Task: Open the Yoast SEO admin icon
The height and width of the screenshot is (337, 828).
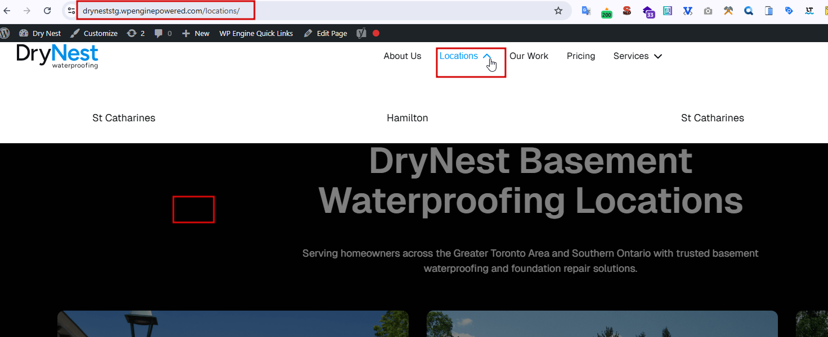Action: (x=361, y=33)
